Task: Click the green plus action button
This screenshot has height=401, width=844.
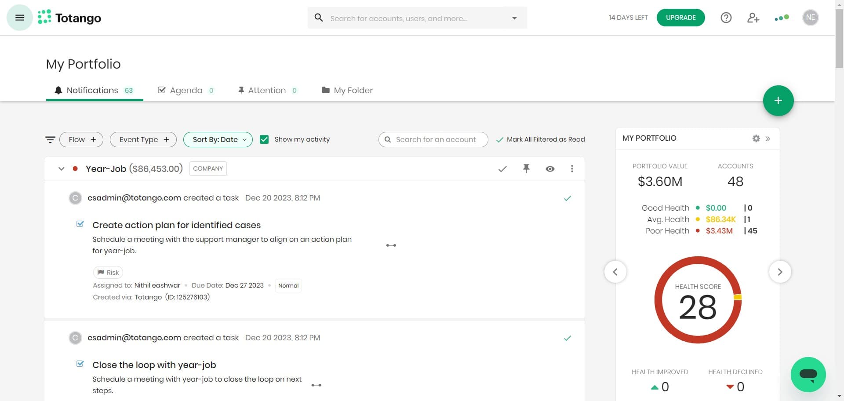Action: click(778, 100)
